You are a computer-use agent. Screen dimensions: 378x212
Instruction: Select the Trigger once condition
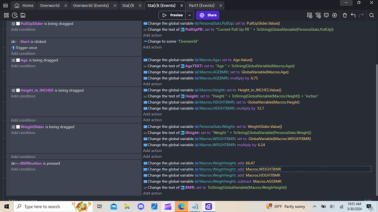[24, 48]
